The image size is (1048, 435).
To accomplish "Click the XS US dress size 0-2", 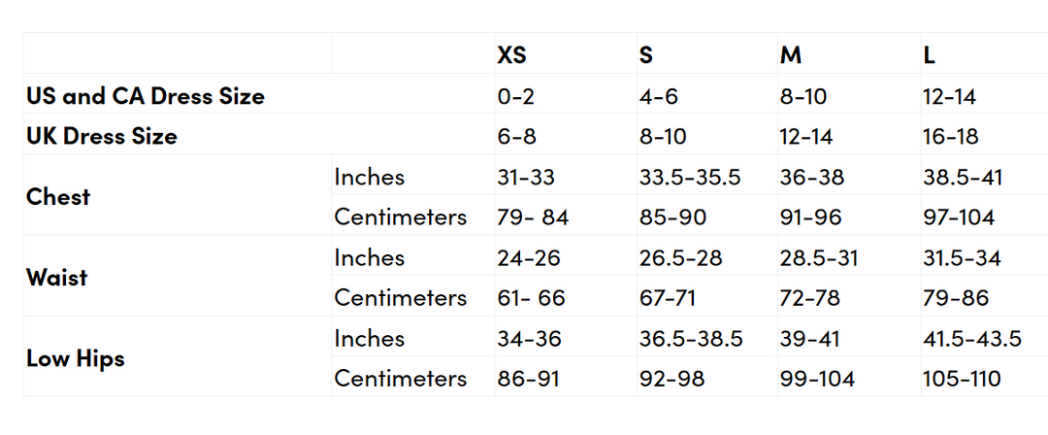I will tap(515, 96).
